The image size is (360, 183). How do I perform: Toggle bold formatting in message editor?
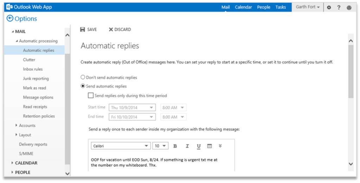175,146
